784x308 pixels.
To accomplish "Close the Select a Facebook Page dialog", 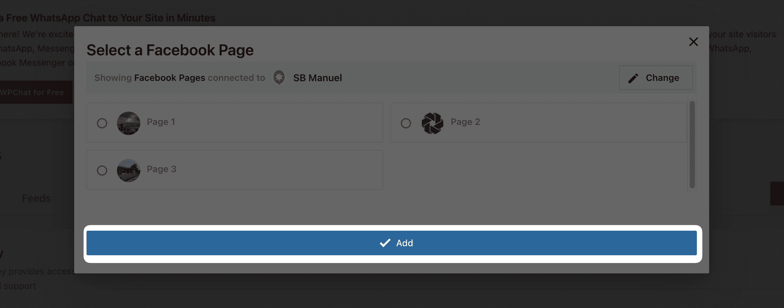I will (x=693, y=42).
